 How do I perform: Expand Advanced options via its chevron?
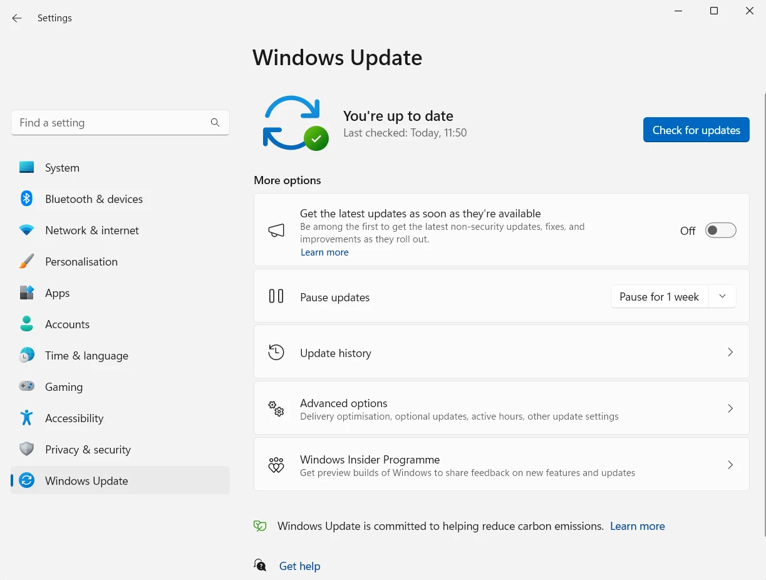730,408
